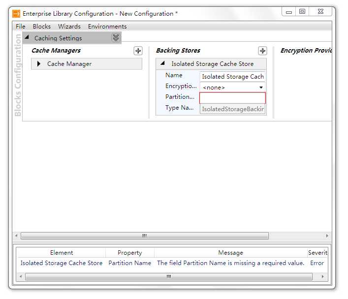348x299 pixels.
Task: Add a new Backing Store with plus
Action: [x=262, y=51]
